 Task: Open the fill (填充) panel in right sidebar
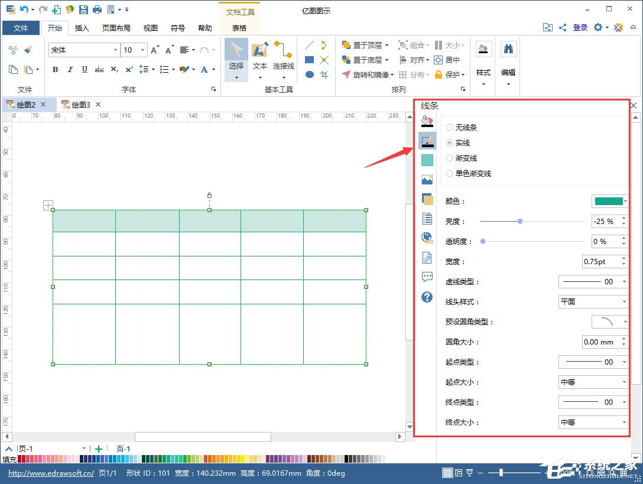click(x=427, y=121)
